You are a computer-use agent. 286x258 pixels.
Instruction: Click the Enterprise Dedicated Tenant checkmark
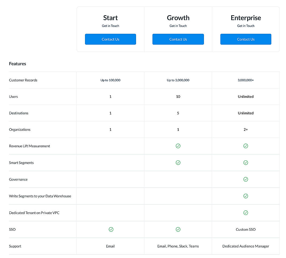point(246,213)
